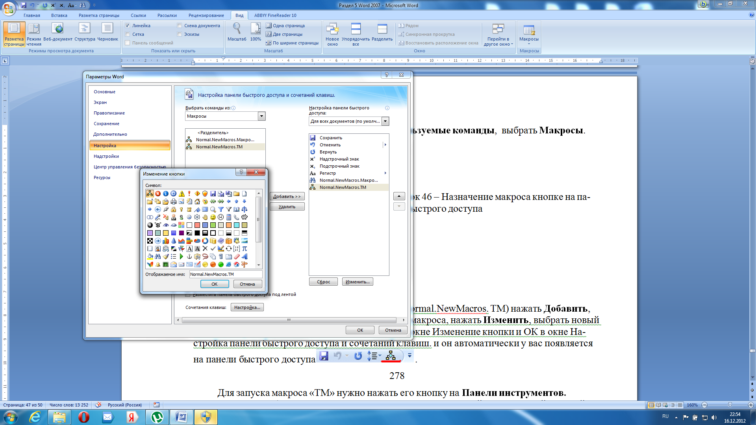The width and height of the screenshot is (756, 425).
Task: Pick the golden key symbol
Action: click(x=182, y=209)
